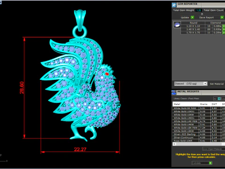Click the 22.27 width dimension text
Viewport: 225px width, 169px height.
coord(80,149)
